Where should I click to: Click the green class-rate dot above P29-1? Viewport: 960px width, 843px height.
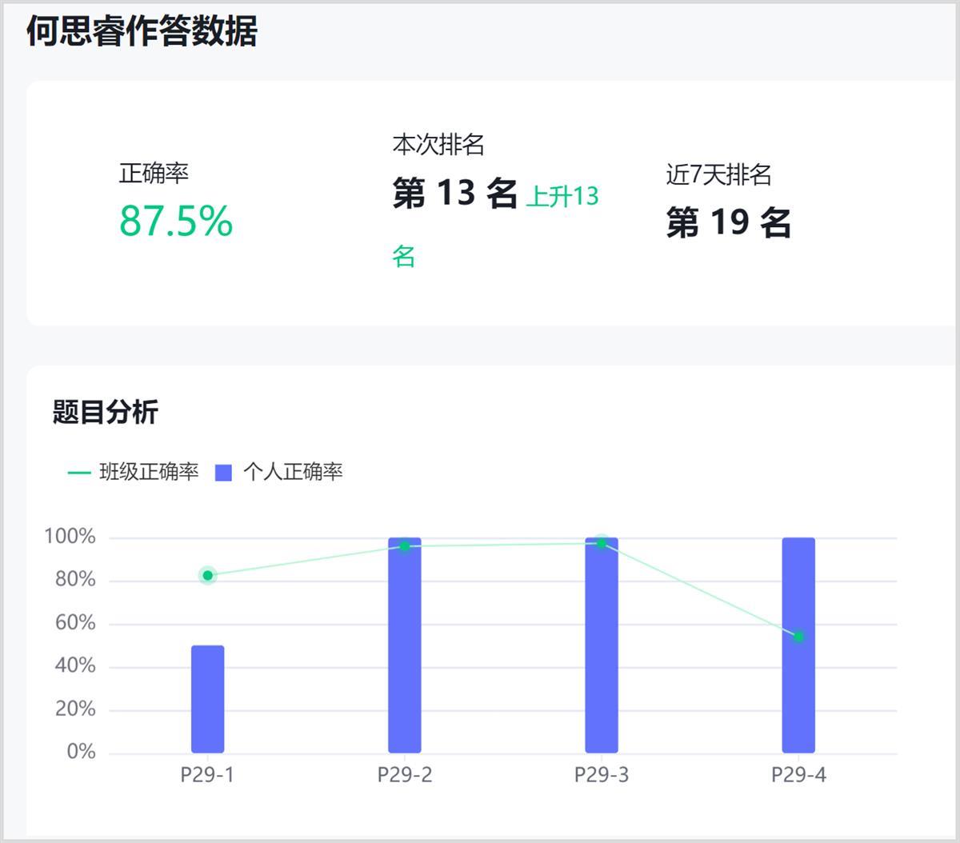pos(208,575)
